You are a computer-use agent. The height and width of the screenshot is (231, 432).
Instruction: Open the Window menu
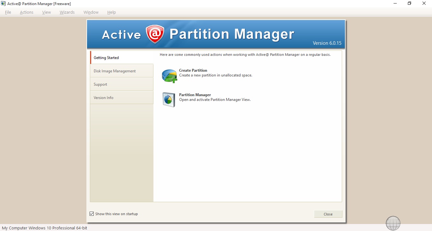tap(91, 12)
